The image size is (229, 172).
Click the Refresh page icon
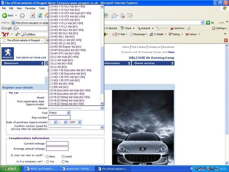(x=40, y=15)
